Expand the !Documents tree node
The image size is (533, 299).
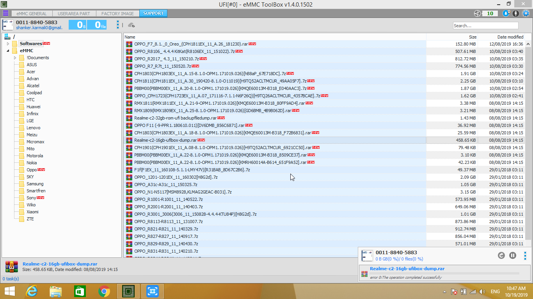15,58
